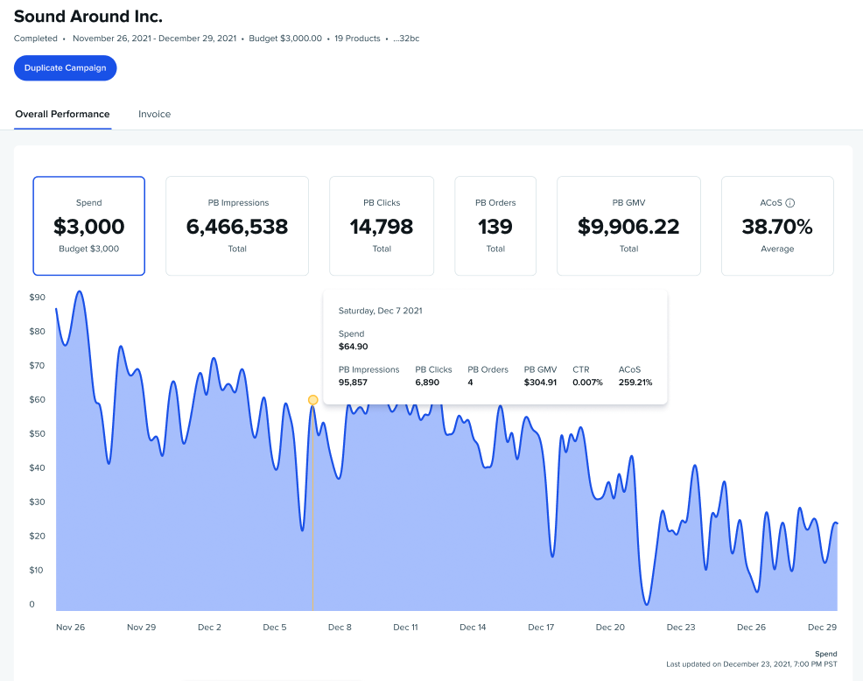Image resolution: width=863 pixels, height=681 pixels.
Task: Click the yellow highlighted chart data point
Action: [x=313, y=400]
